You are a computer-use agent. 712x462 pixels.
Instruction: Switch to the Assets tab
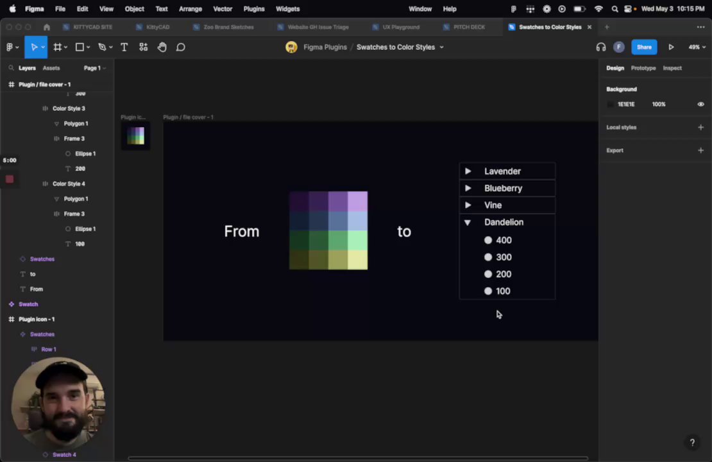[51, 68]
